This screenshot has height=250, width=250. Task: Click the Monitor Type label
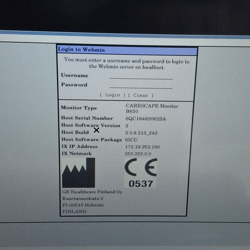(x=79, y=108)
